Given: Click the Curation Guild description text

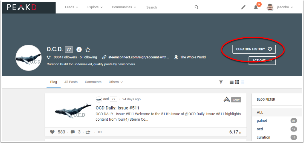Looking at the screenshot, I should (x=91, y=64).
